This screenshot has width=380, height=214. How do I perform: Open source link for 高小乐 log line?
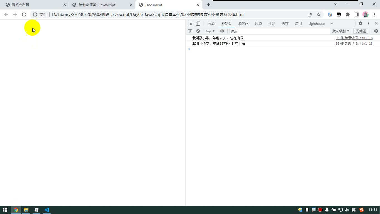click(x=354, y=38)
